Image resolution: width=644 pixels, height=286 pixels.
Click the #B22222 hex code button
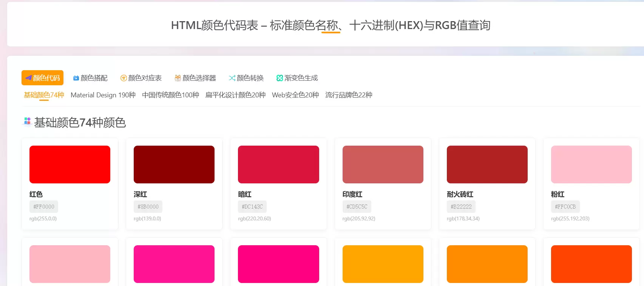pos(461,207)
